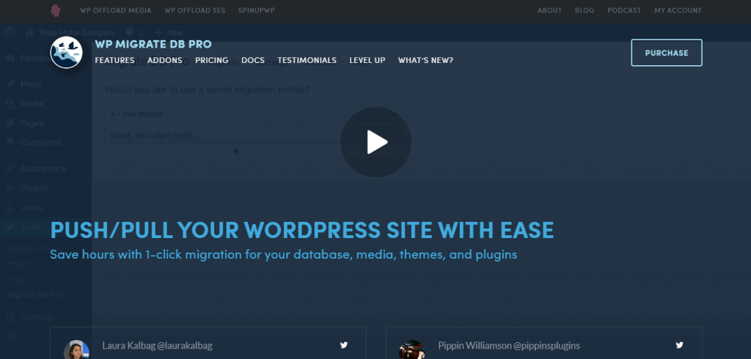Open WP Offload SES link
Screen dimensions: 751x359
pyautogui.click(x=195, y=10)
